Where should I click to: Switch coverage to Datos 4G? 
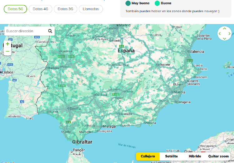coord(40,9)
